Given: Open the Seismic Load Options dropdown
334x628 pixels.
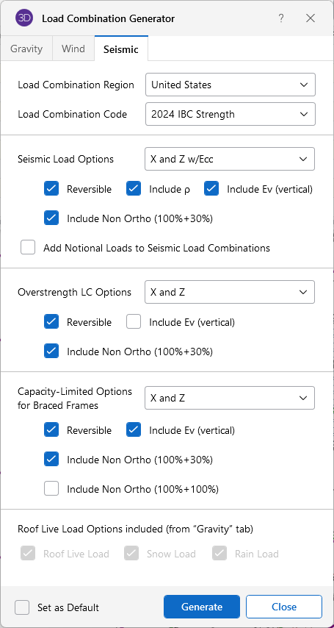Looking at the screenshot, I should pos(230,159).
